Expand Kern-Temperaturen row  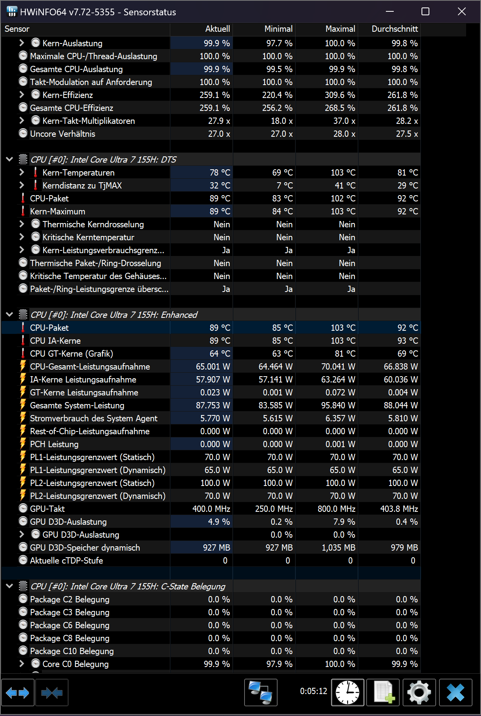point(22,172)
